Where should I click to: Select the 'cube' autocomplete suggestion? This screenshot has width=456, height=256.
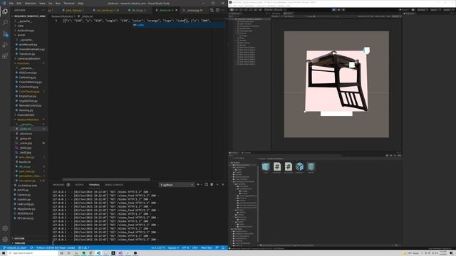tap(179, 25)
